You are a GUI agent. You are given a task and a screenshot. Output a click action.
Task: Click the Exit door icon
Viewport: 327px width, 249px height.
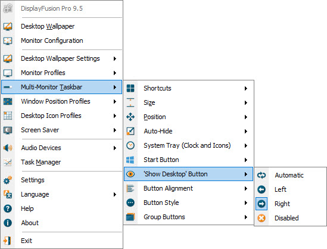coord(7,241)
